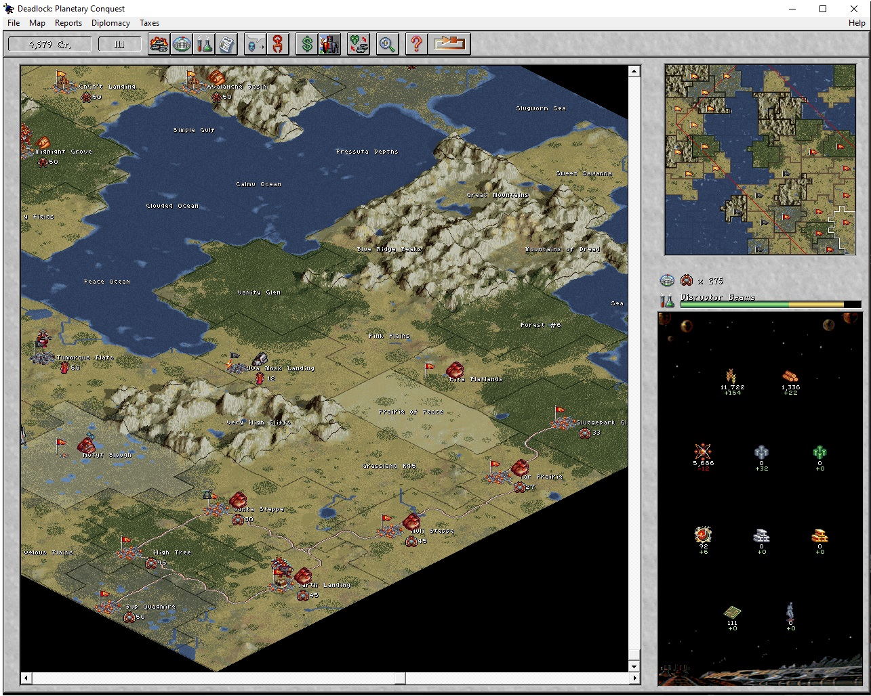The height and width of the screenshot is (696, 871).
Task: Select the red building at Noryt Slough
Action: [x=86, y=445]
